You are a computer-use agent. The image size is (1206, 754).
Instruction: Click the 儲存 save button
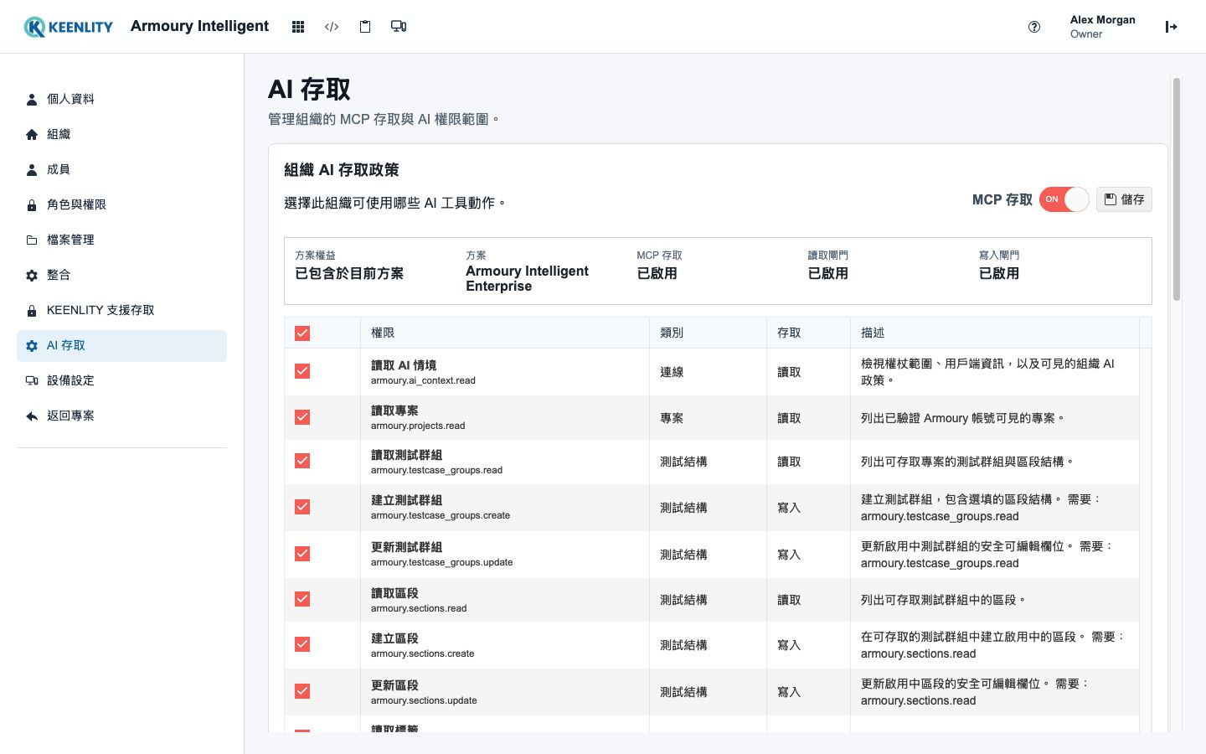1124,199
